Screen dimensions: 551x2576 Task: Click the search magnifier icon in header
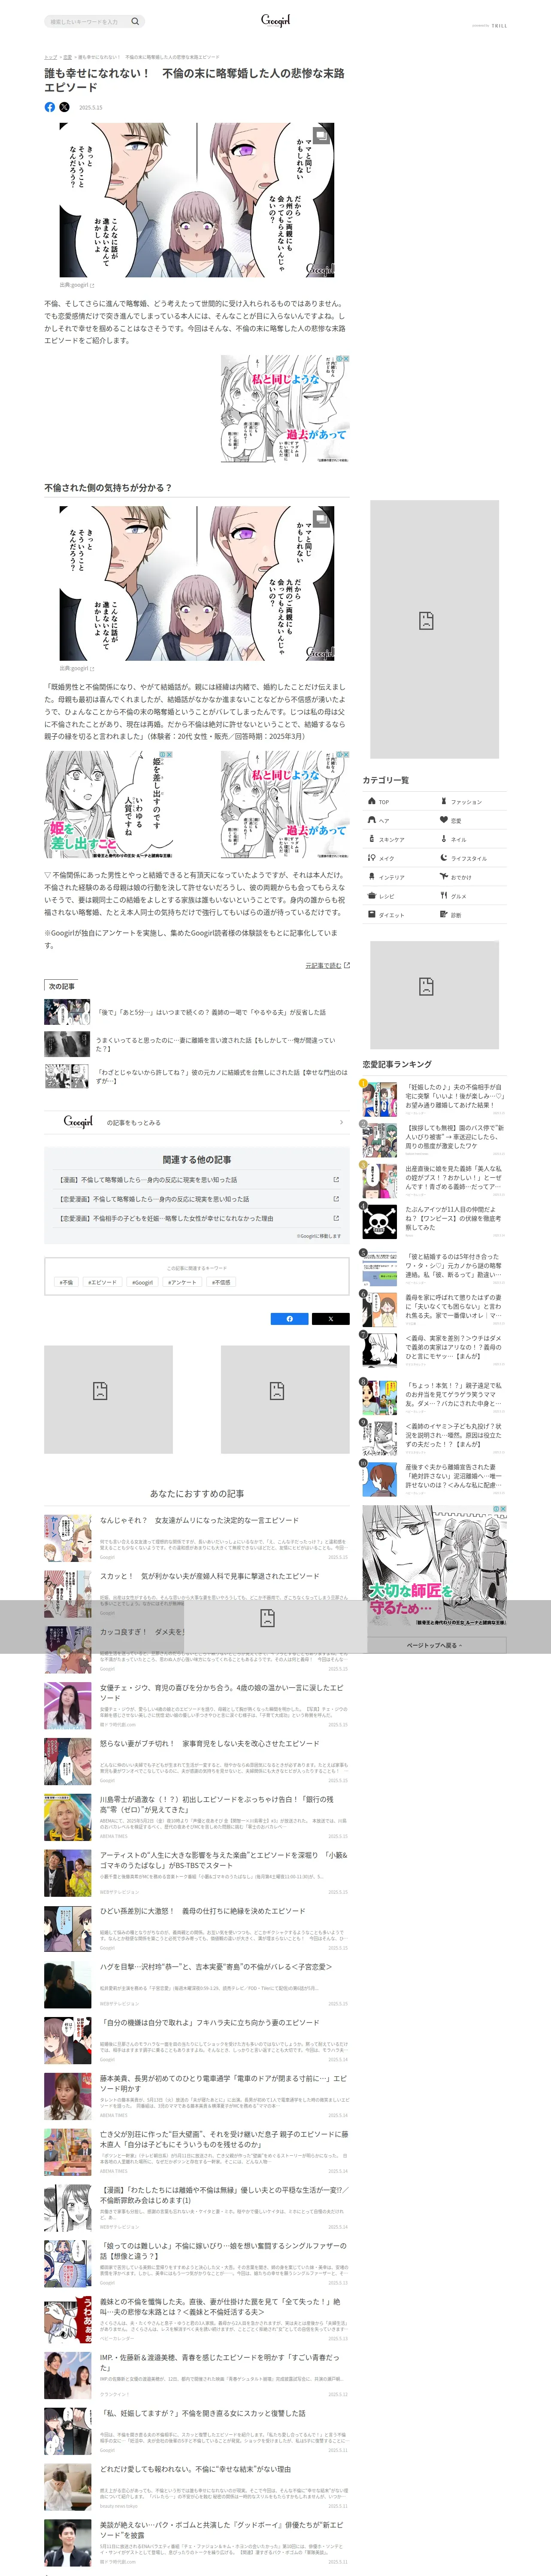click(135, 21)
